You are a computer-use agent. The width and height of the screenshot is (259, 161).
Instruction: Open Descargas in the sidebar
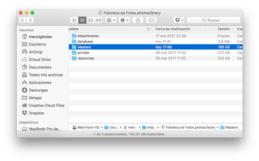[35, 90]
